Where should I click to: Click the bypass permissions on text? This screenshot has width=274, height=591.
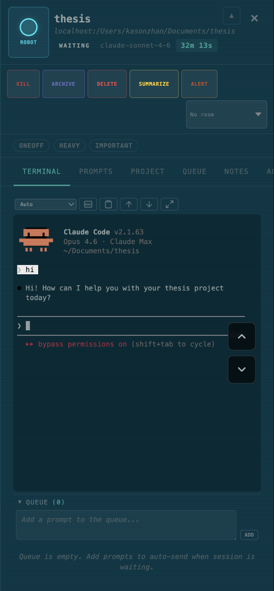click(x=82, y=344)
